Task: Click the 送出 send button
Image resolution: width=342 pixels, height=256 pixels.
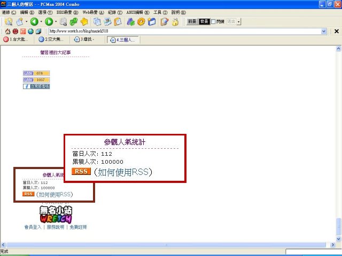Action: (231, 21)
